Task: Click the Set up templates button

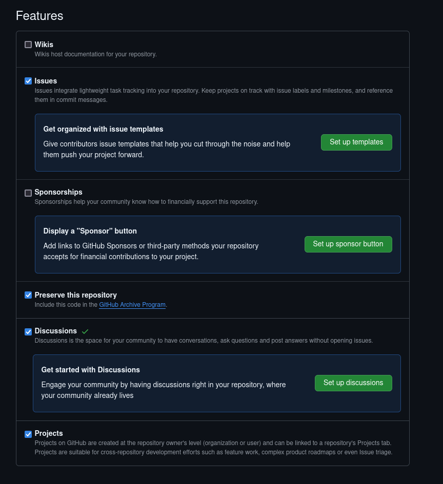Action: point(356,142)
